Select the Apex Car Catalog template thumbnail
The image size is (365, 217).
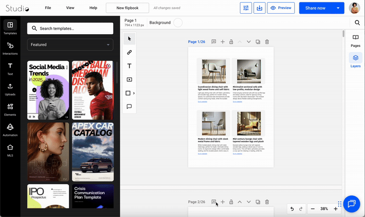93,152
